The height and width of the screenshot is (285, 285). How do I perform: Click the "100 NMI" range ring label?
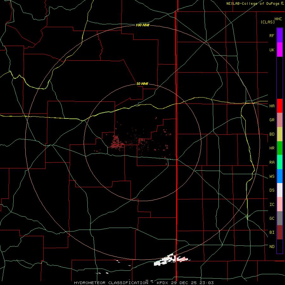(142, 25)
